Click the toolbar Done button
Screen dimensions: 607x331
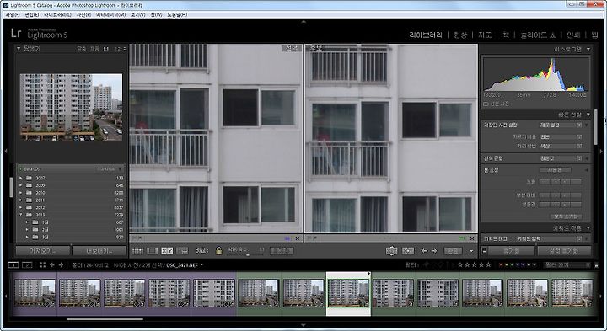pos(453,251)
